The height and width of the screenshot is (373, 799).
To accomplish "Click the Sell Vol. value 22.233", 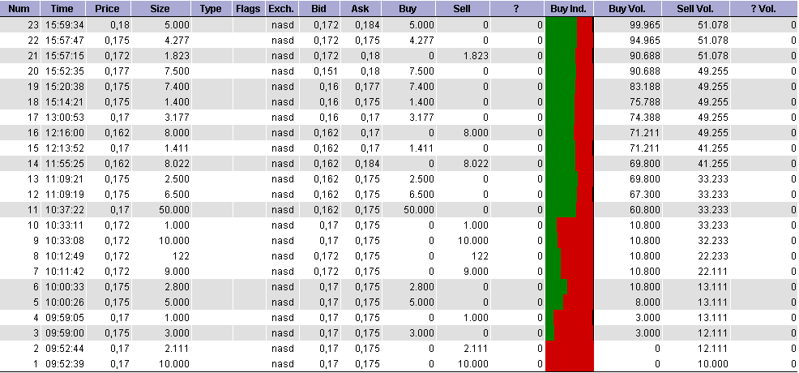I will [713, 255].
